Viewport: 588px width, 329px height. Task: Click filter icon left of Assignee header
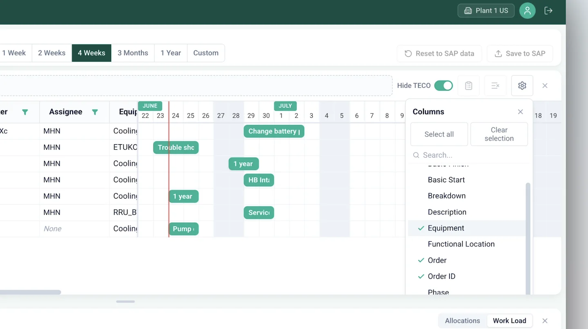25,112
